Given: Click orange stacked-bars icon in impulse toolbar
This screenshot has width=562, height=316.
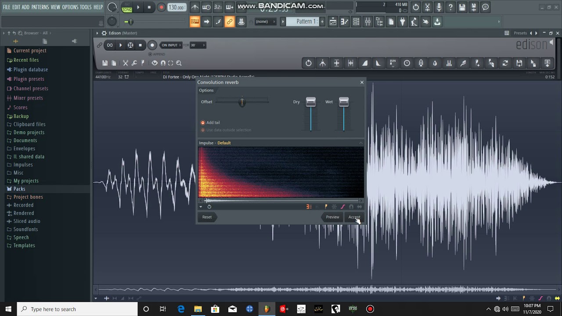Looking at the screenshot, I should (309, 207).
